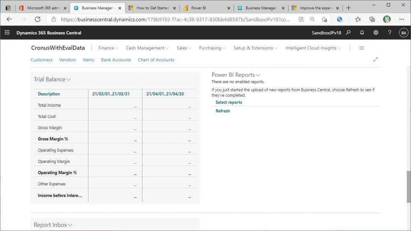The image size is (411, 231).
Task: Close the How to Get Started tab
Action: (x=174, y=8)
